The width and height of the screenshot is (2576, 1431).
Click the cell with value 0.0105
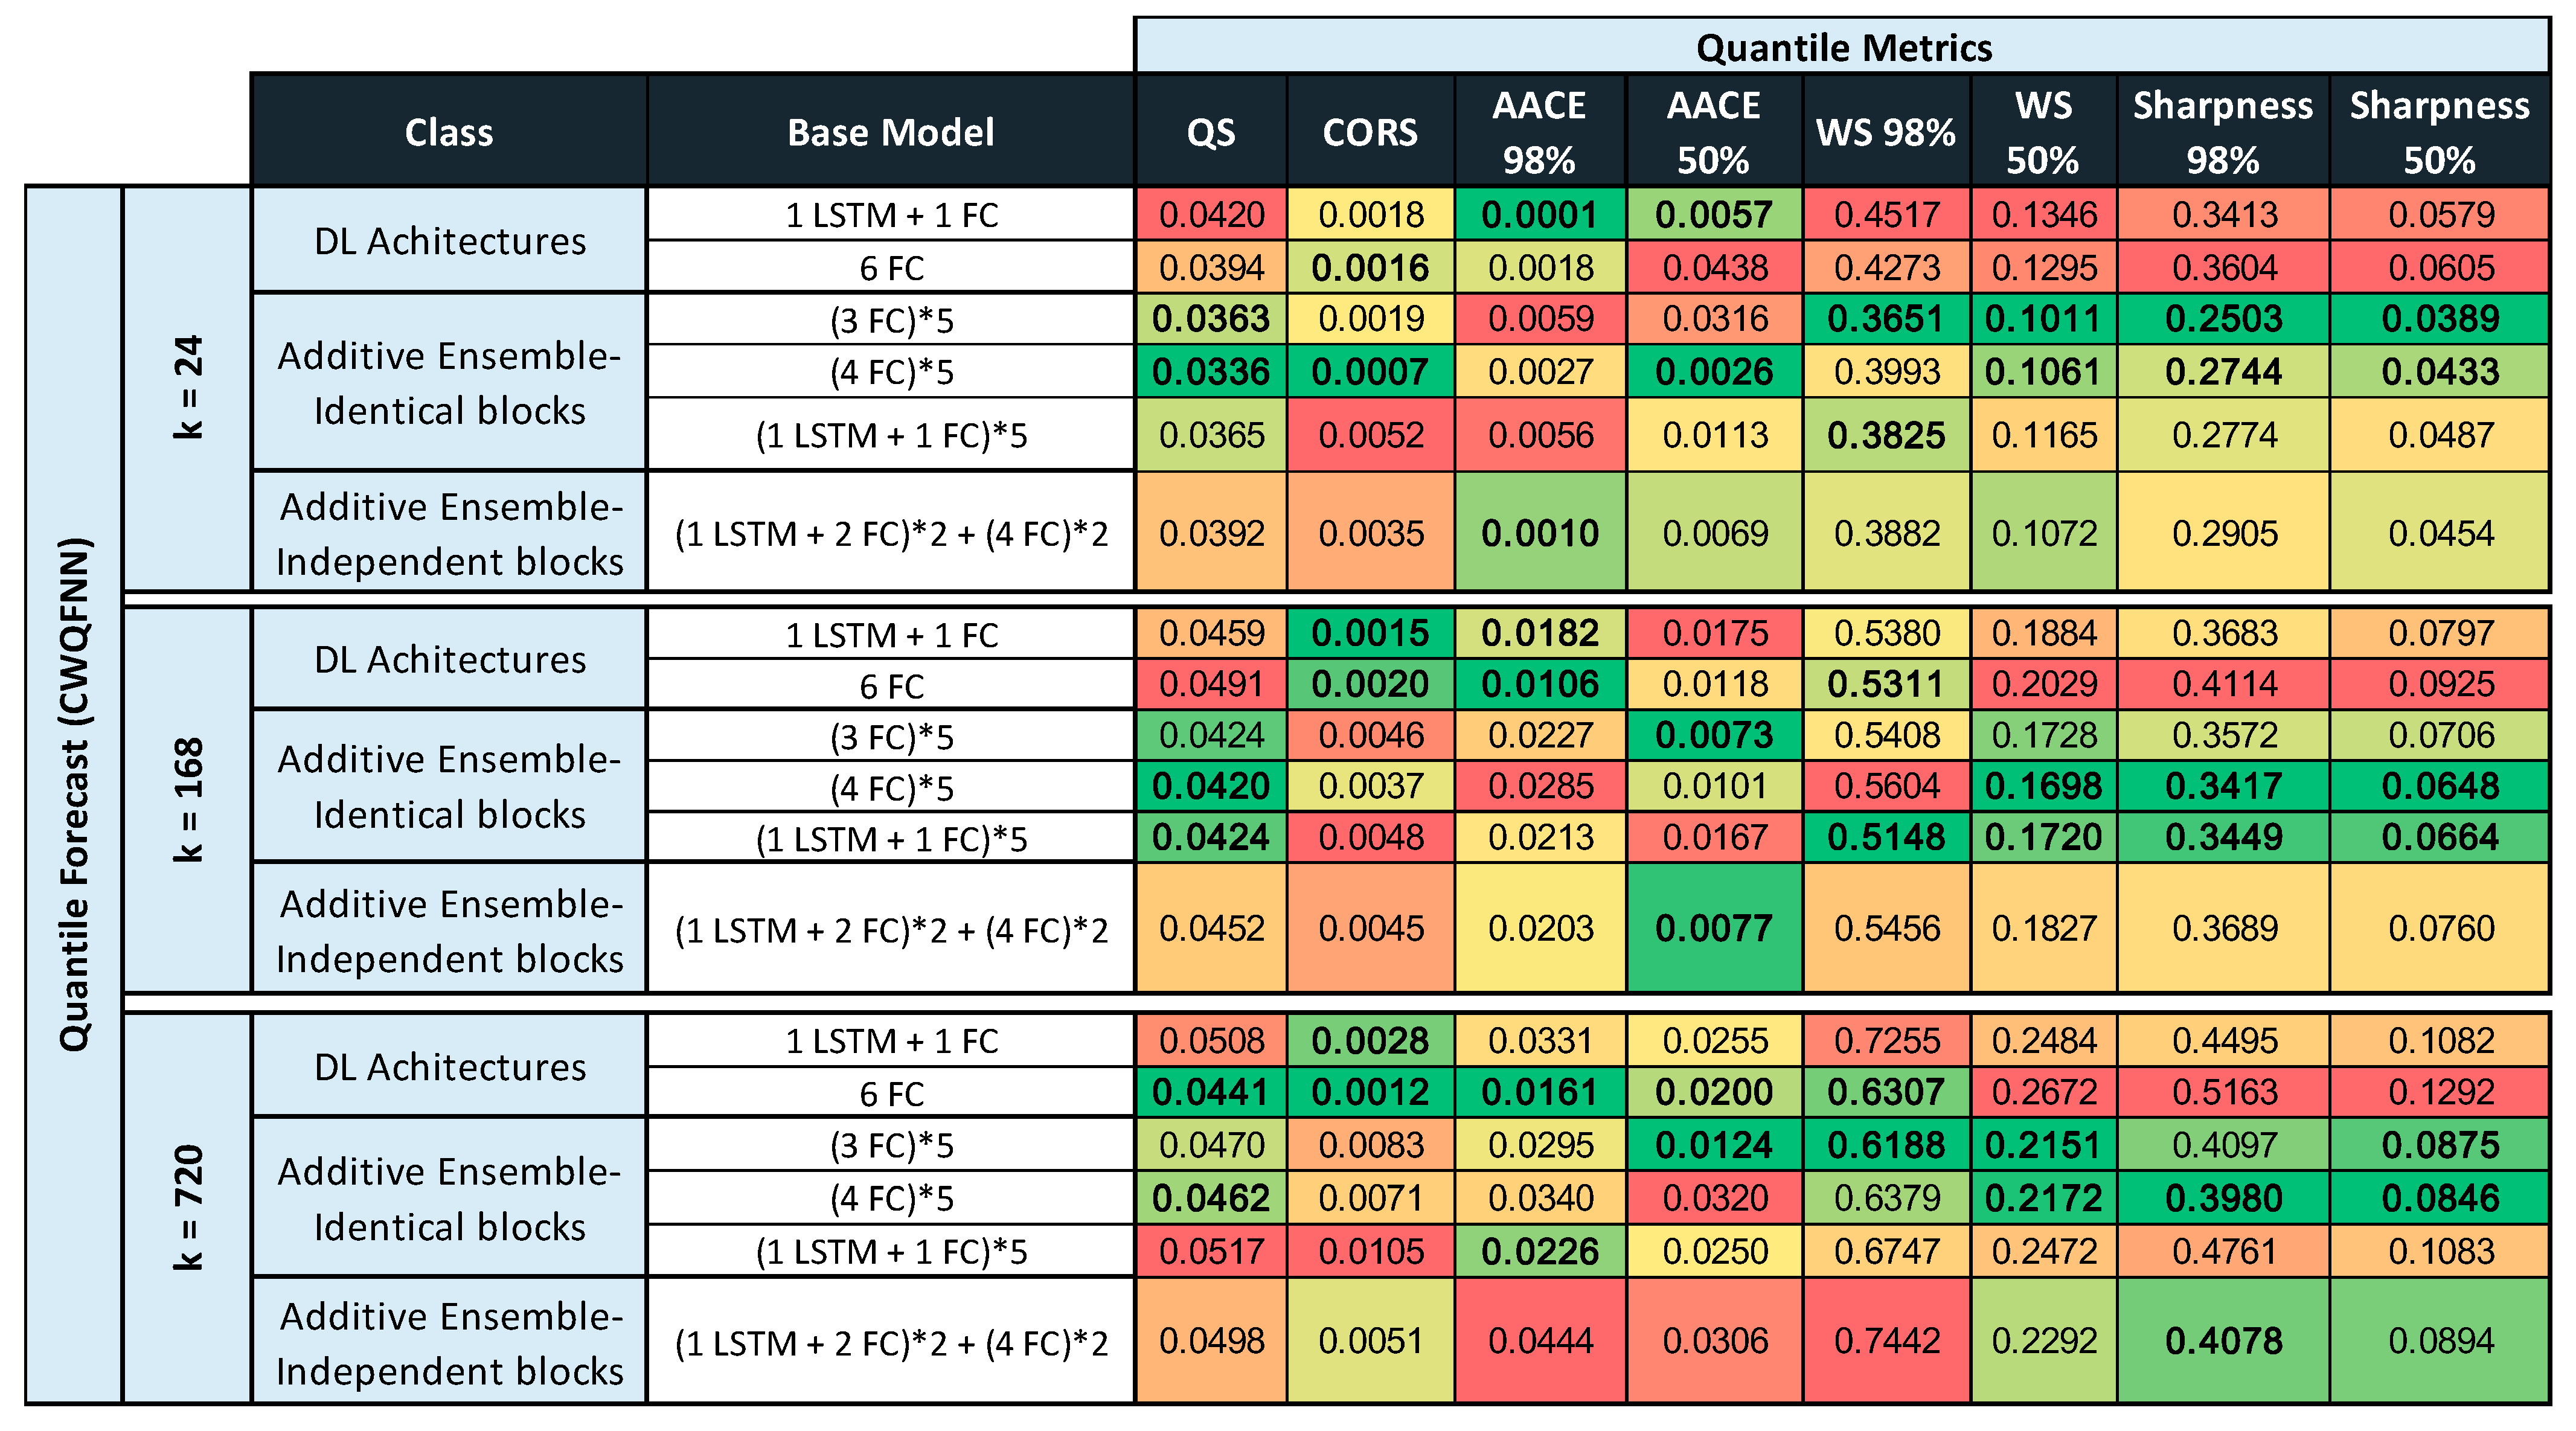1370,1251
